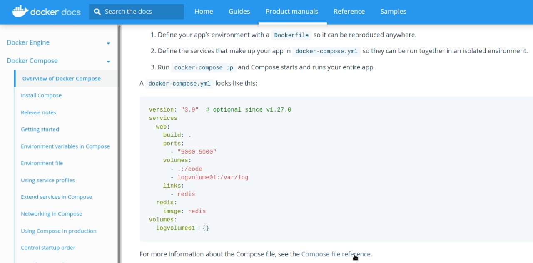Image resolution: width=533 pixels, height=263 pixels.
Task: Click the '.:/code' volume entry
Action: coord(189,169)
